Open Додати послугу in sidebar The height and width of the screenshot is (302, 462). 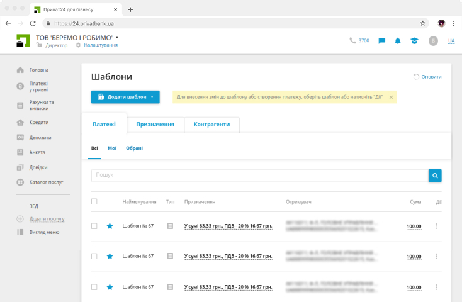(x=47, y=219)
